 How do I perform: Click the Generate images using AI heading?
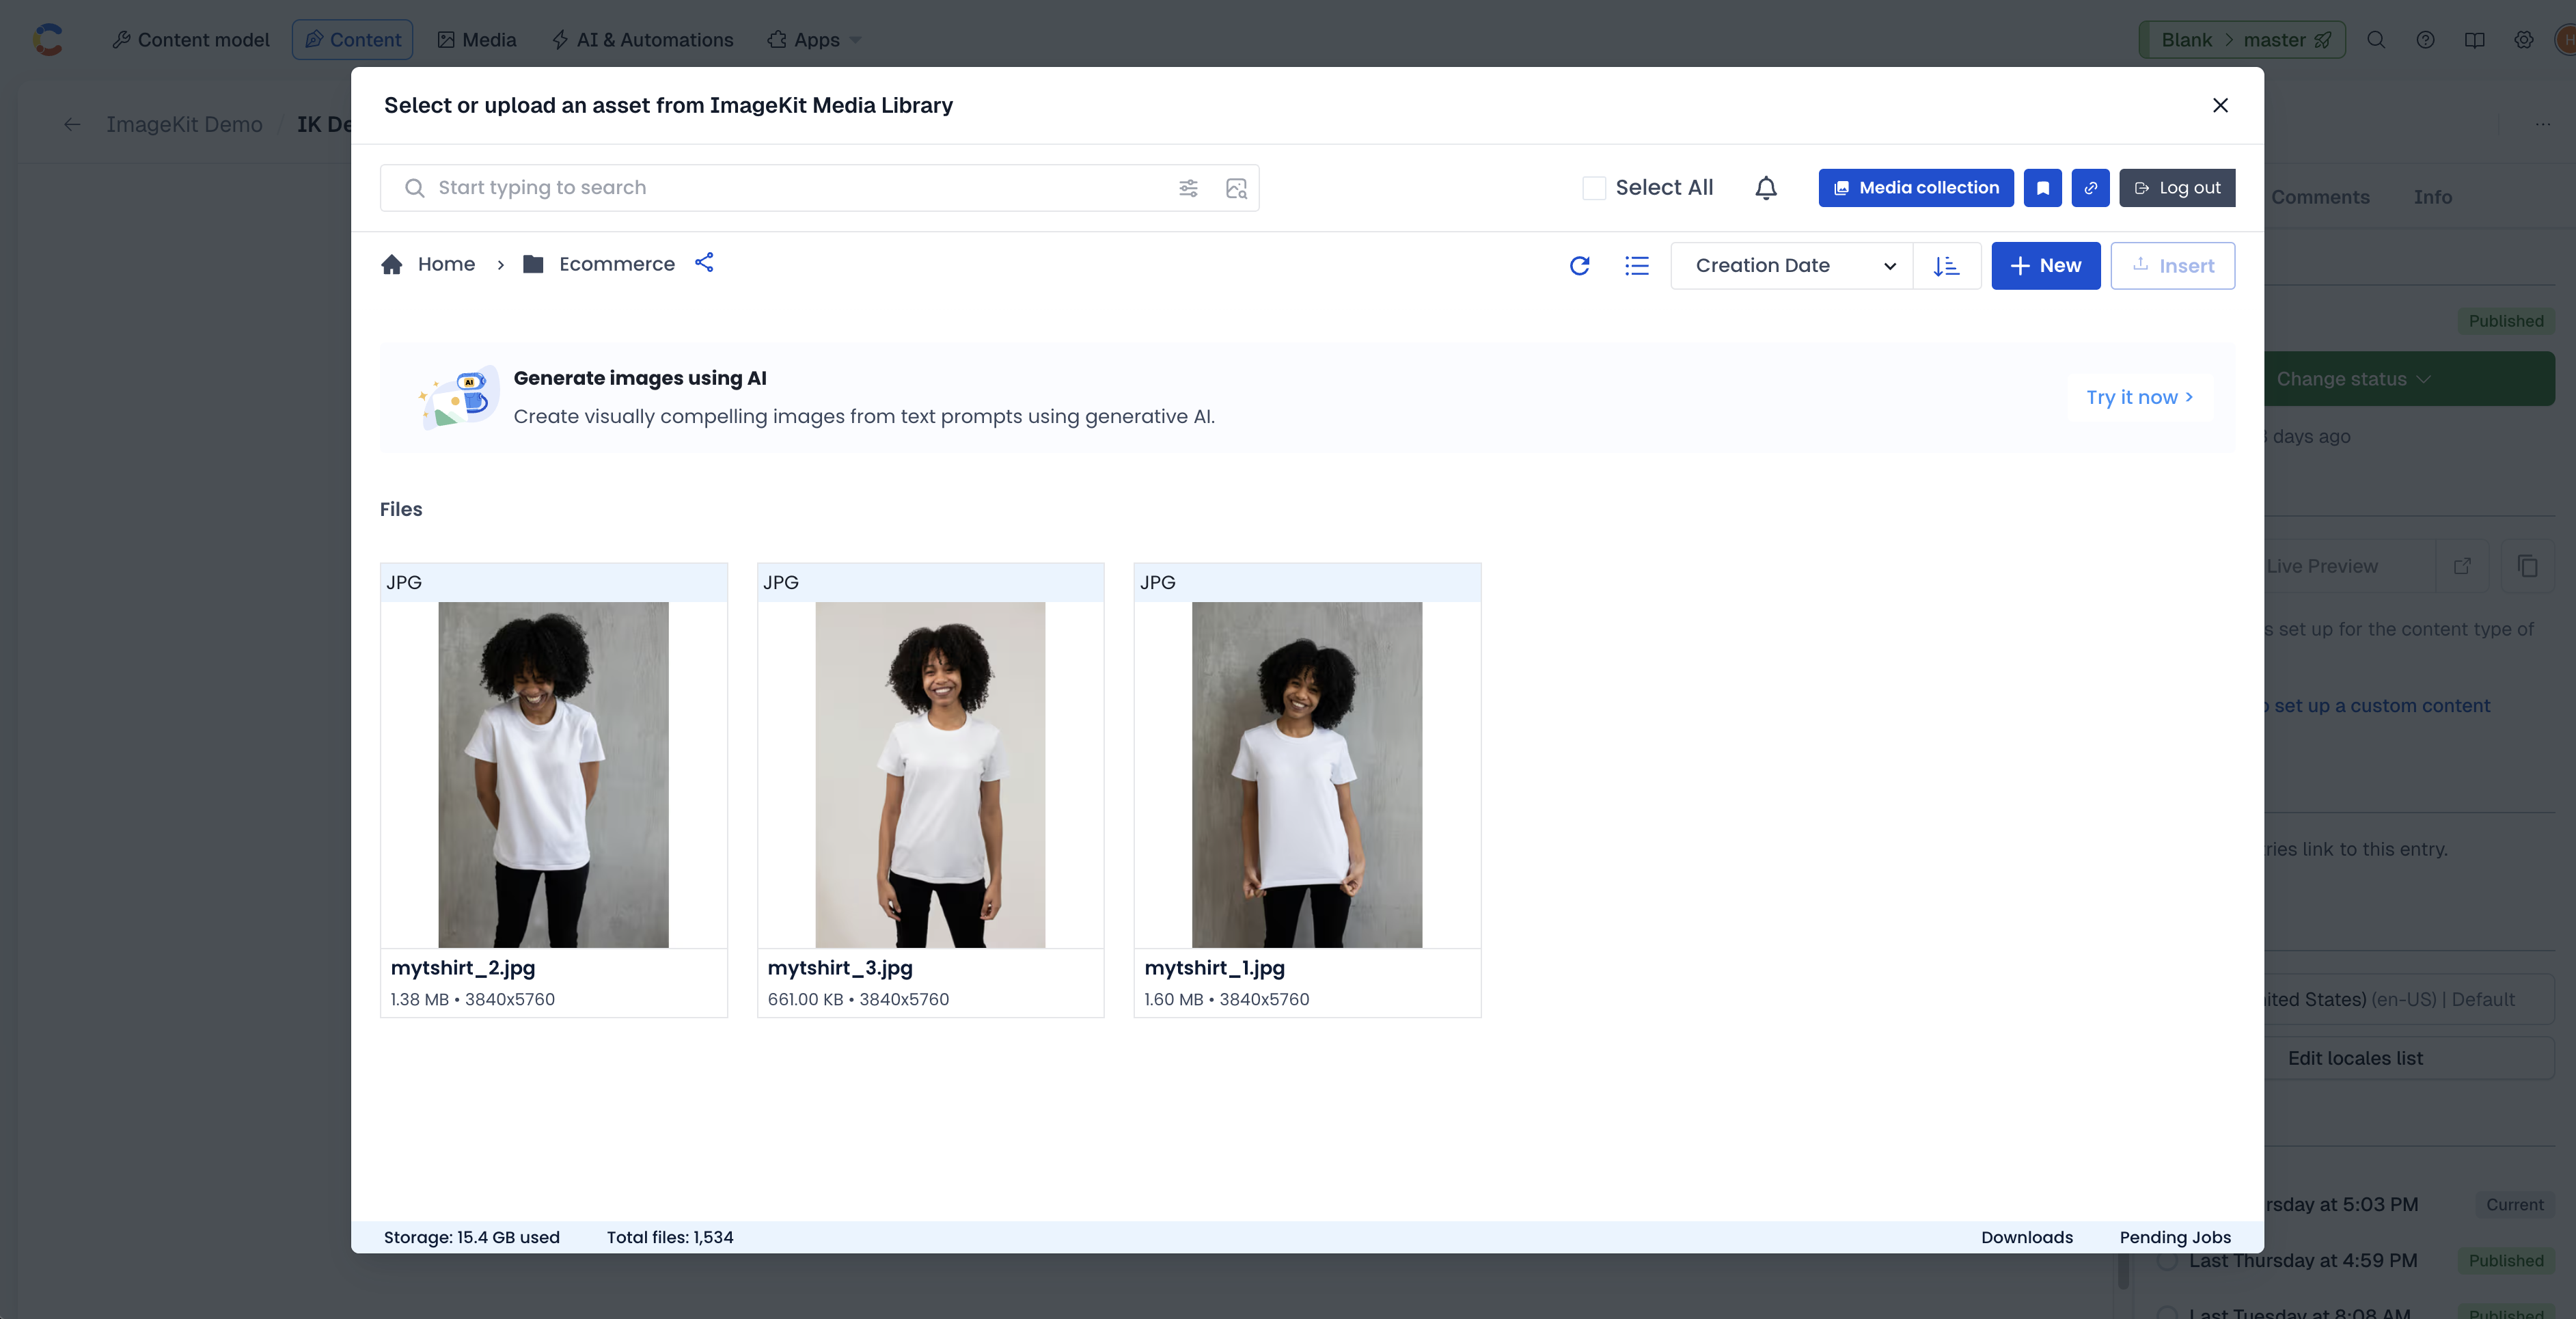point(640,378)
